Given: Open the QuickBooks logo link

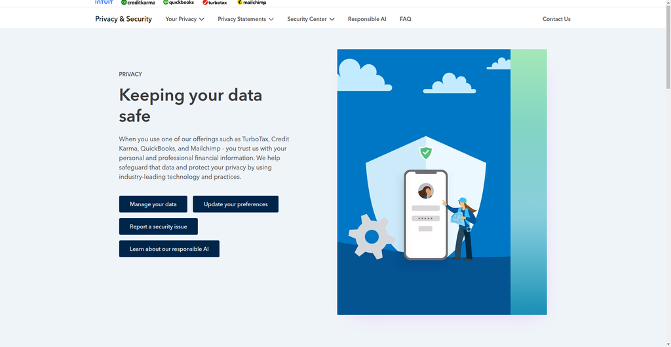Looking at the screenshot, I should (x=178, y=3).
